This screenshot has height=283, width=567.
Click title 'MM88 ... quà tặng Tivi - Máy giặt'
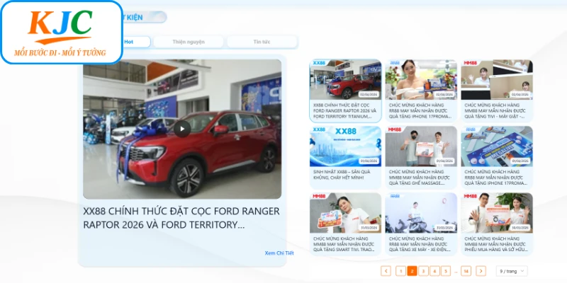point(495,111)
